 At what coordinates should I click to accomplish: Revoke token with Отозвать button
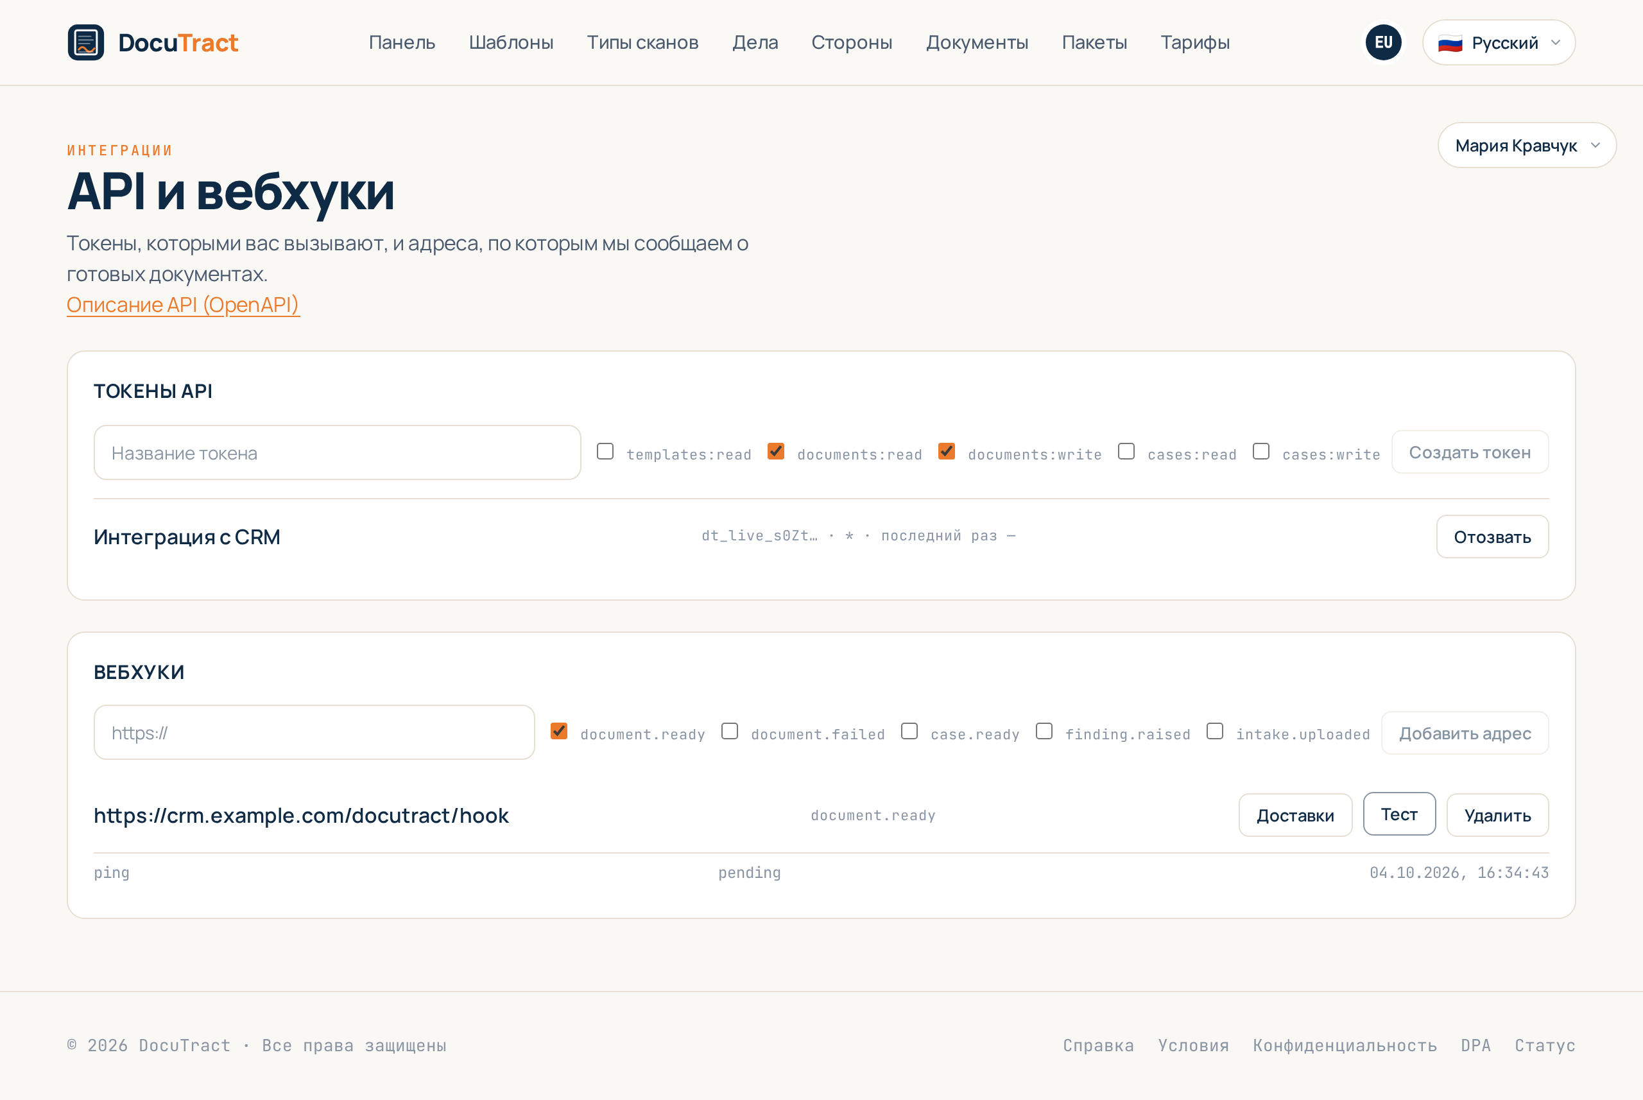[1492, 537]
